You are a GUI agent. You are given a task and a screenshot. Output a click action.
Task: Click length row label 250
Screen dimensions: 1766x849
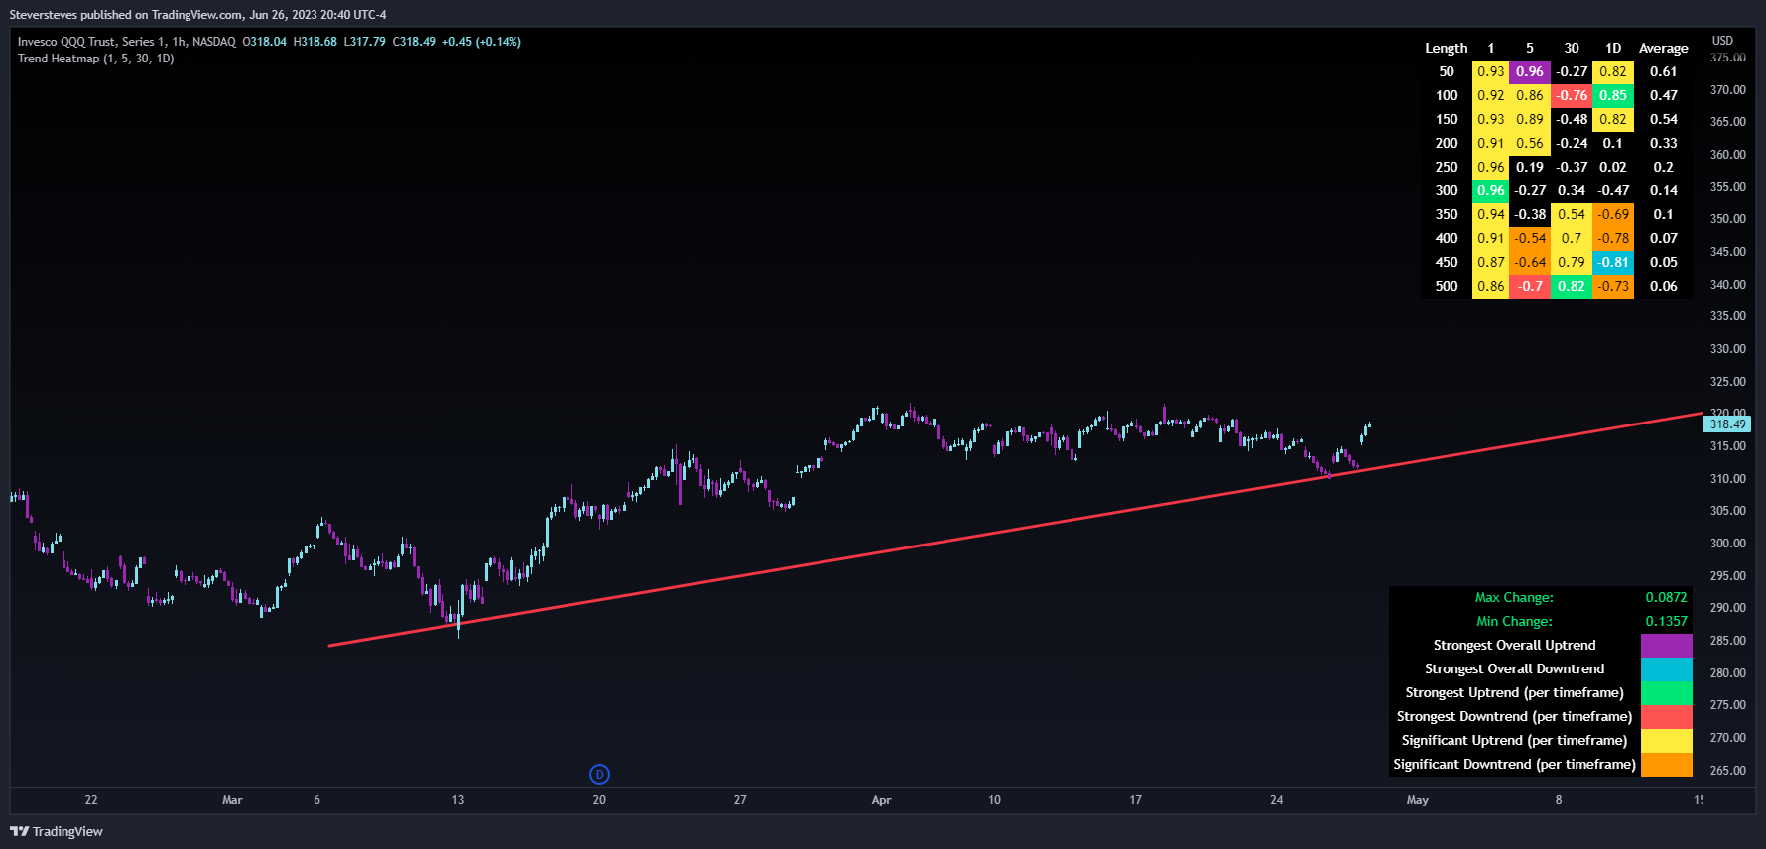point(1447,167)
